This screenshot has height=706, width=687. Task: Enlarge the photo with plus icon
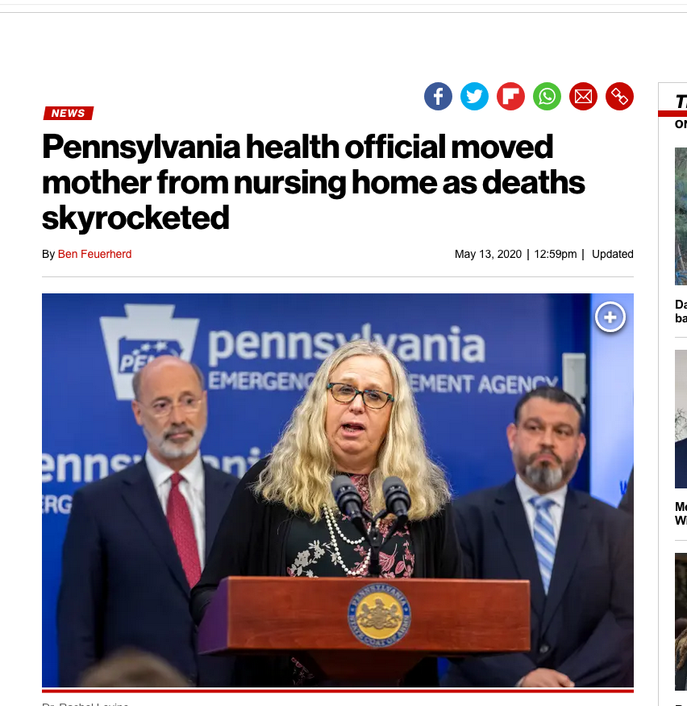[x=610, y=318]
